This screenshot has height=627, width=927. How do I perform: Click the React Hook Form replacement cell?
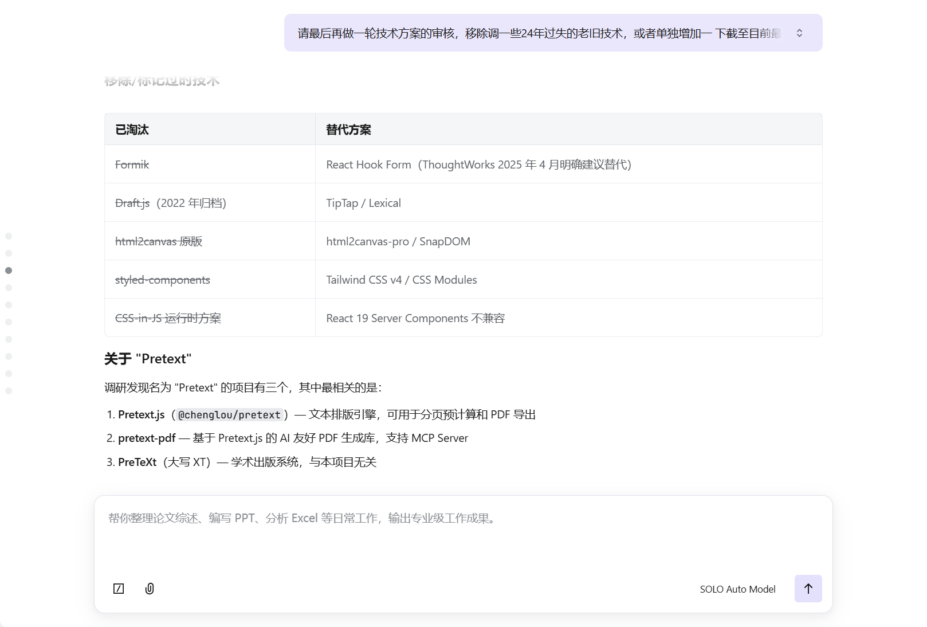(x=478, y=165)
